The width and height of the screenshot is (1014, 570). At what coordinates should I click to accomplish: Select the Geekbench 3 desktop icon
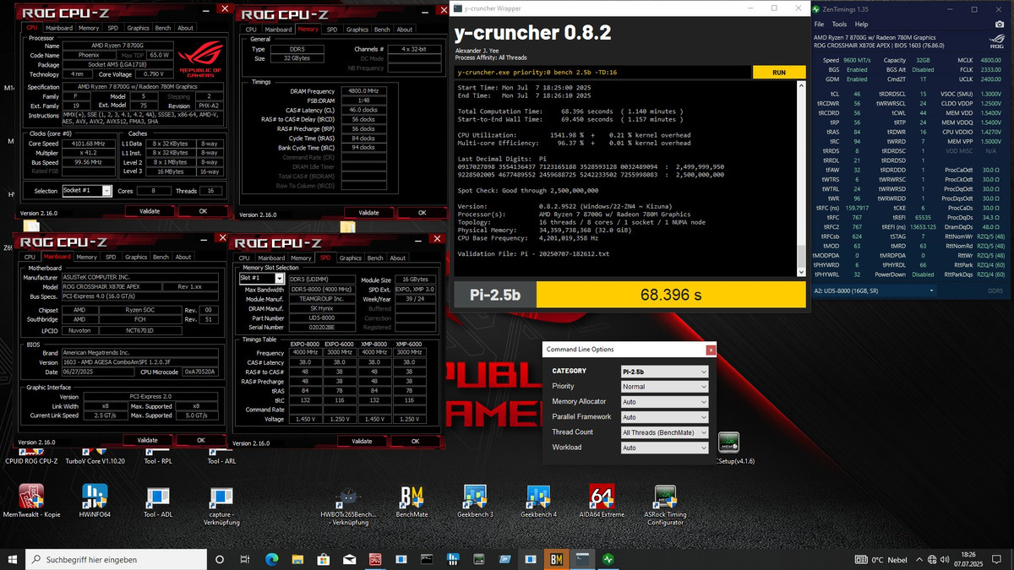pyautogui.click(x=475, y=501)
